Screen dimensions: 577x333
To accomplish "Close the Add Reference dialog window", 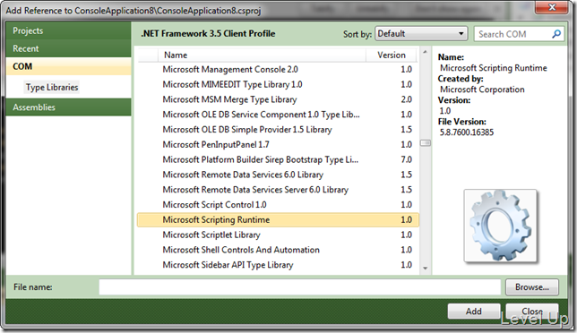I will tap(552, 7).
